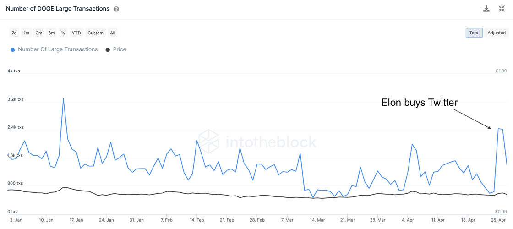
Task: Select the YTD time range
Action: (x=76, y=33)
